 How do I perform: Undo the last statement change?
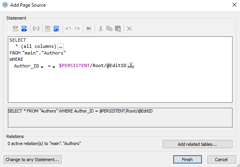[68, 29]
